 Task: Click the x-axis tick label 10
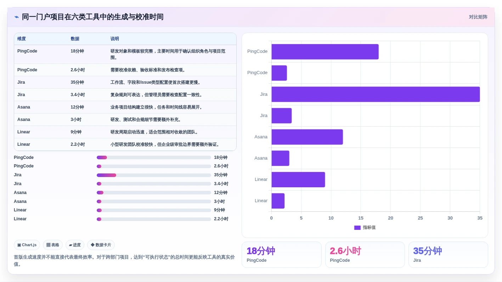click(331, 218)
